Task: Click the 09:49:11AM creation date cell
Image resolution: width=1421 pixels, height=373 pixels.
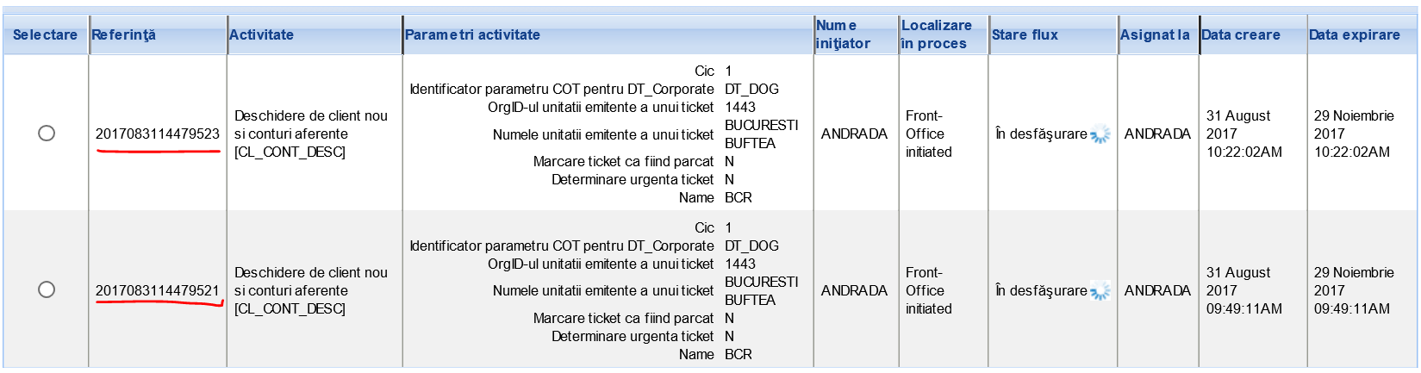Action: pyautogui.click(x=1244, y=290)
